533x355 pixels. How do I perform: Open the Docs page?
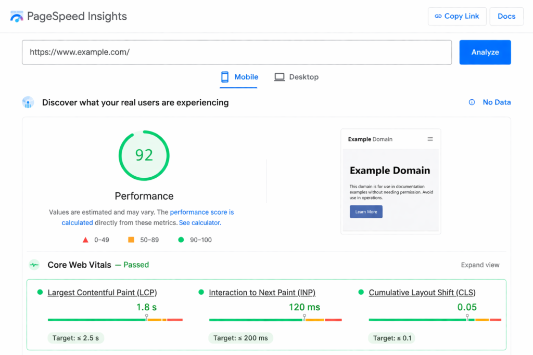(x=506, y=16)
